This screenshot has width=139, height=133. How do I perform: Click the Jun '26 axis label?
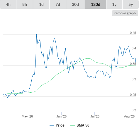[x=61, y=116]
